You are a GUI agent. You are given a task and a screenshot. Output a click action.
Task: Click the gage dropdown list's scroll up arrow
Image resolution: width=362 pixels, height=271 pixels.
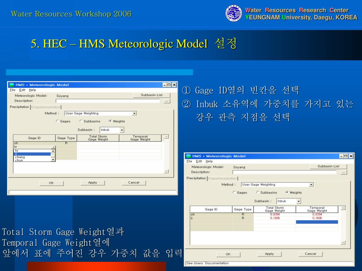[53, 151]
